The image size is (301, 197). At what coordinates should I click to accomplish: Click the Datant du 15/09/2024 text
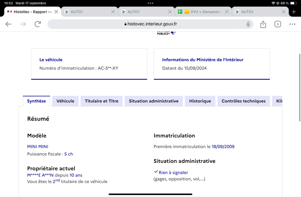click(184, 68)
